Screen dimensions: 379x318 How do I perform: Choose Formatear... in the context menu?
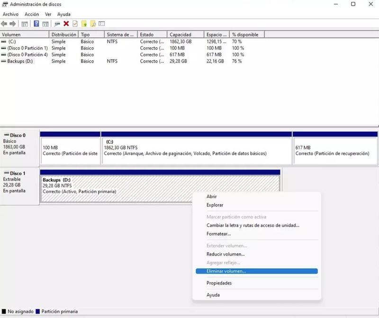click(x=219, y=234)
